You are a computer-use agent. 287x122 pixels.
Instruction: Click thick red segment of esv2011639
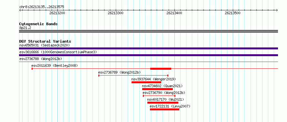point(161,69)
